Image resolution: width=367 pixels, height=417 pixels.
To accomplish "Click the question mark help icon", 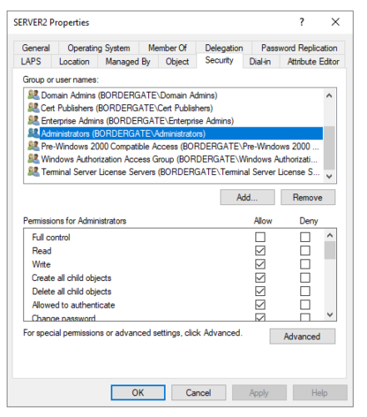I will tap(302, 22).
